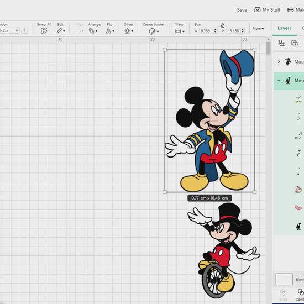Click the Slice tool icon
The width and height of the screenshot is (304, 304).
(283, 292)
